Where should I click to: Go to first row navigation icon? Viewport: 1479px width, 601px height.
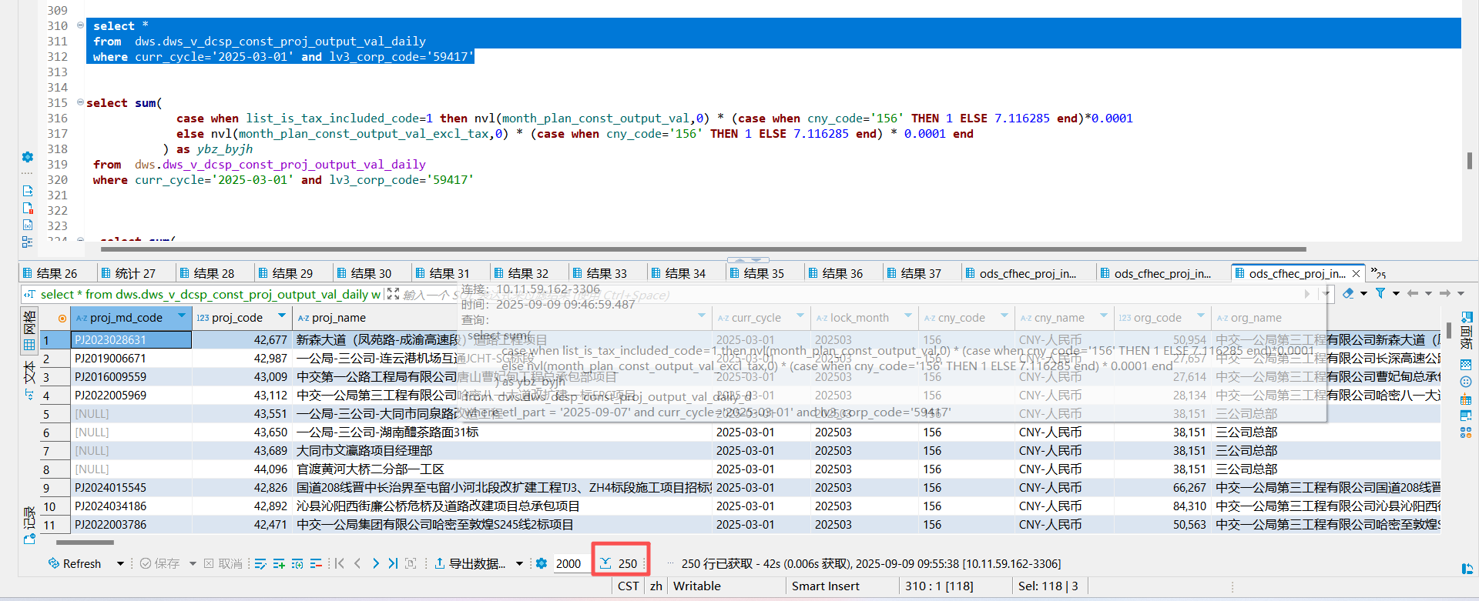tap(340, 563)
